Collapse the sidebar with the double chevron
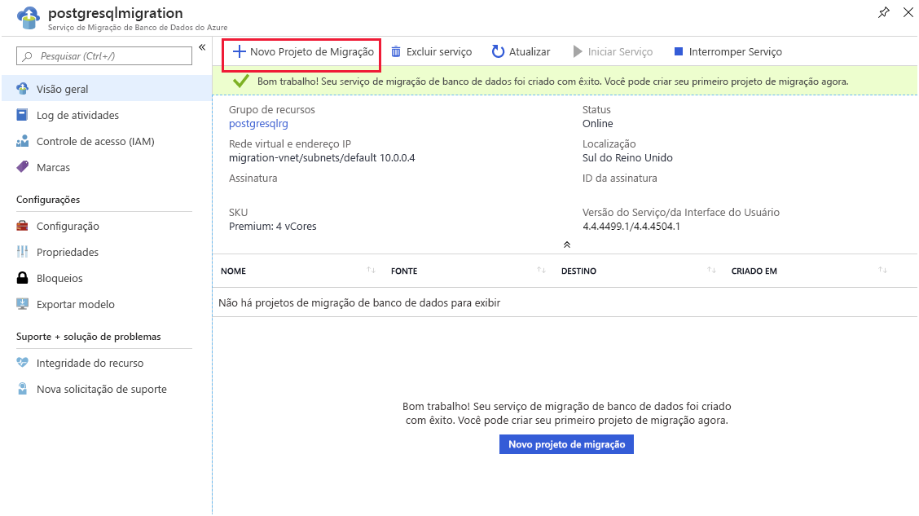The image size is (919, 516). coord(202,47)
